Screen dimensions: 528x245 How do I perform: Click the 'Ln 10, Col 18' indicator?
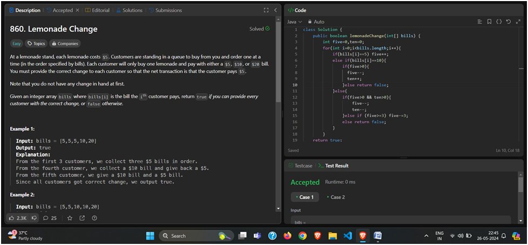(x=508, y=151)
